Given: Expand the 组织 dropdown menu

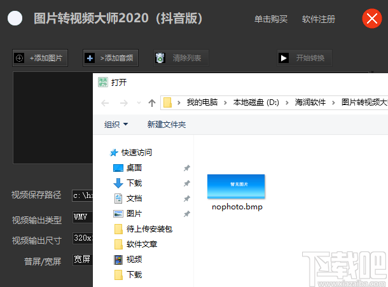Looking at the screenshot, I should tap(116, 124).
